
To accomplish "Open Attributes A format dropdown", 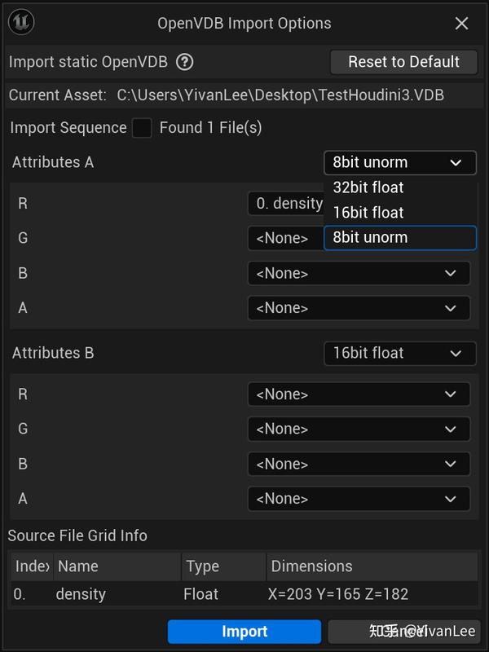I will [399, 162].
